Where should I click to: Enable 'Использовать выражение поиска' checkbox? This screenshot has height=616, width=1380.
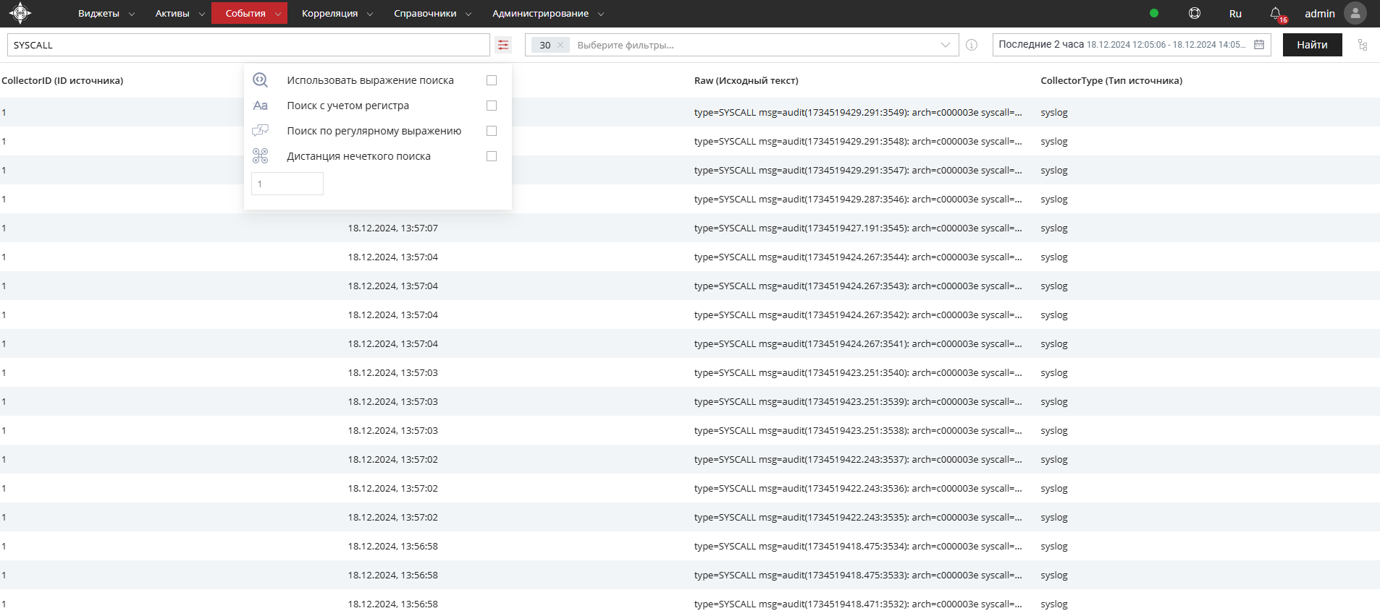pos(492,80)
